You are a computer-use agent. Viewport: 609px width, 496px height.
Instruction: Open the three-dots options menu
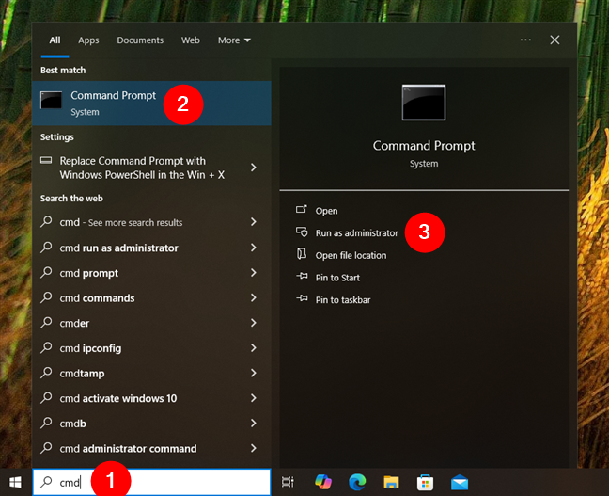[525, 40]
